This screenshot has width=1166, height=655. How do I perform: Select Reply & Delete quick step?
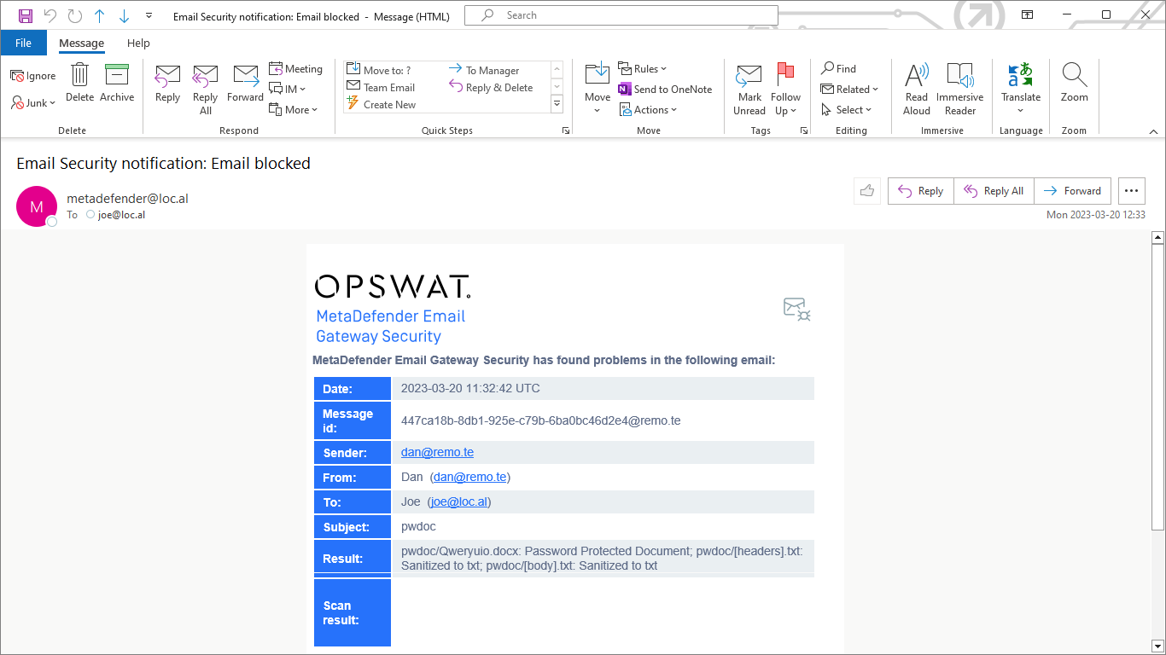coord(491,87)
